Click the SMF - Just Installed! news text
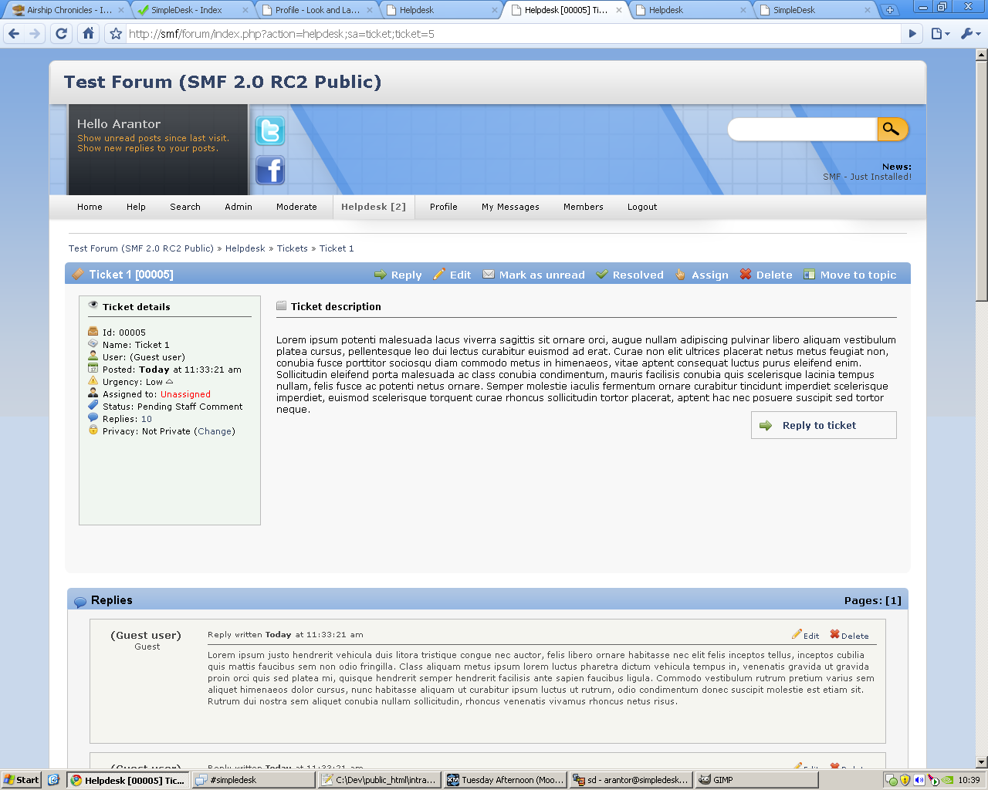The image size is (988, 790). pos(867,177)
